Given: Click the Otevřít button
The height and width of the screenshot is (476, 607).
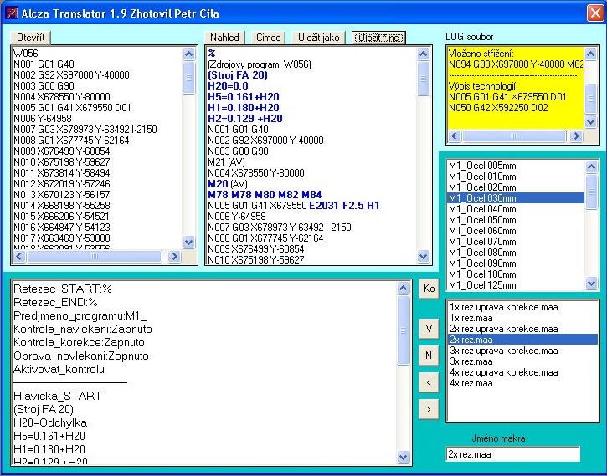Looking at the screenshot, I should point(31,38).
